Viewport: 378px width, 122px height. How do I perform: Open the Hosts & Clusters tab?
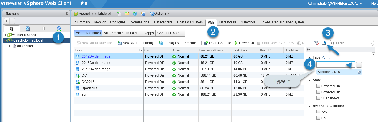point(190,22)
